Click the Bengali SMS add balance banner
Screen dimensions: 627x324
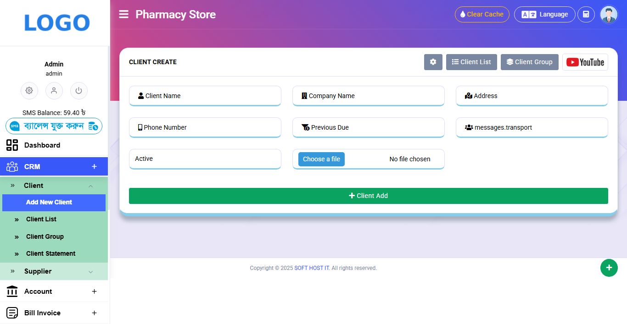54,126
